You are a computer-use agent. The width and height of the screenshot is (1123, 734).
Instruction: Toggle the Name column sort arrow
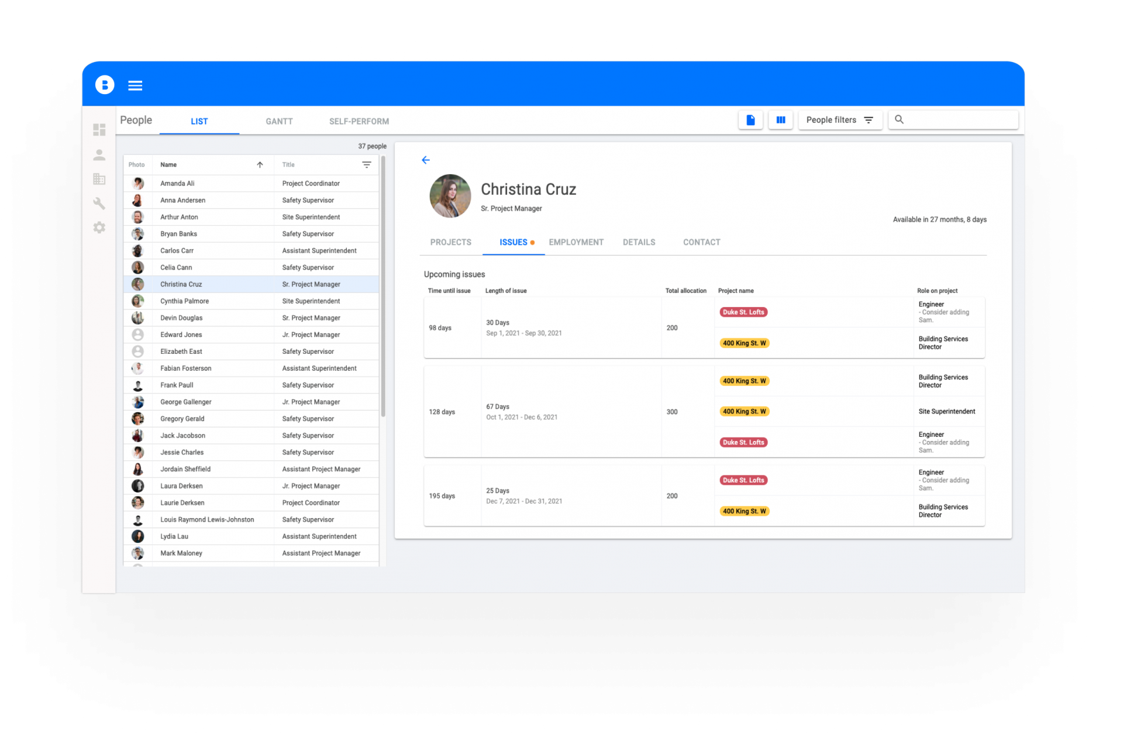coord(260,164)
